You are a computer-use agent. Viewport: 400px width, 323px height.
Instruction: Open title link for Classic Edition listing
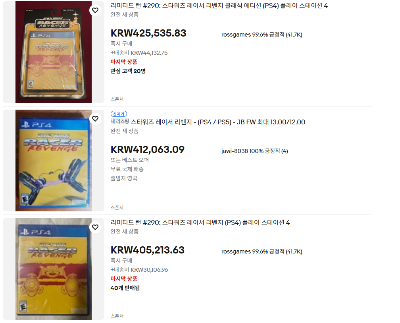(219, 6)
